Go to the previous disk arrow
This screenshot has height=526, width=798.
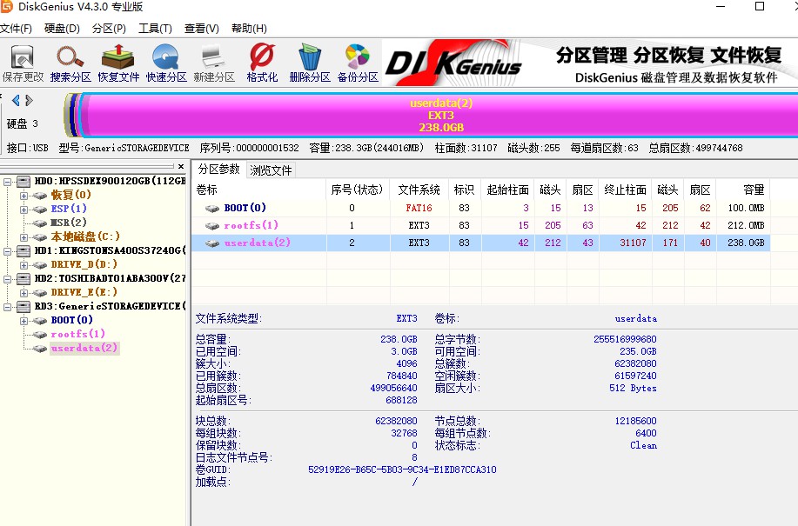16,101
